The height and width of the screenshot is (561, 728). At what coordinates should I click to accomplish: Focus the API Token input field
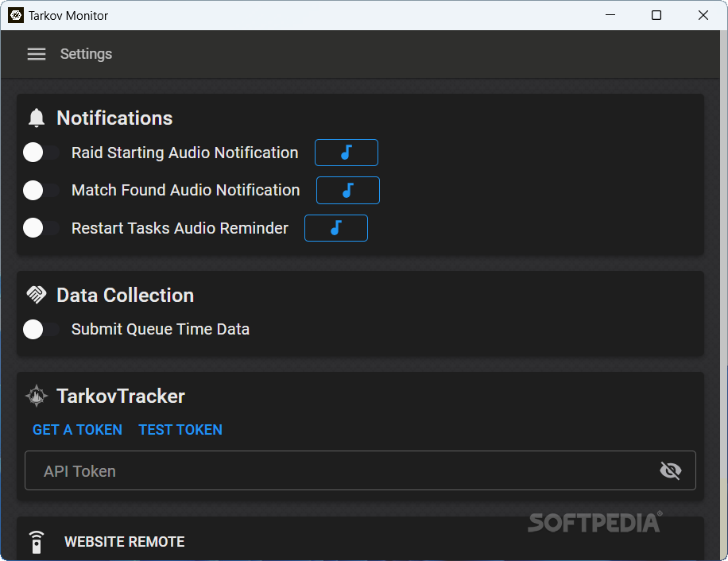pyautogui.click(x=360, y=470)
